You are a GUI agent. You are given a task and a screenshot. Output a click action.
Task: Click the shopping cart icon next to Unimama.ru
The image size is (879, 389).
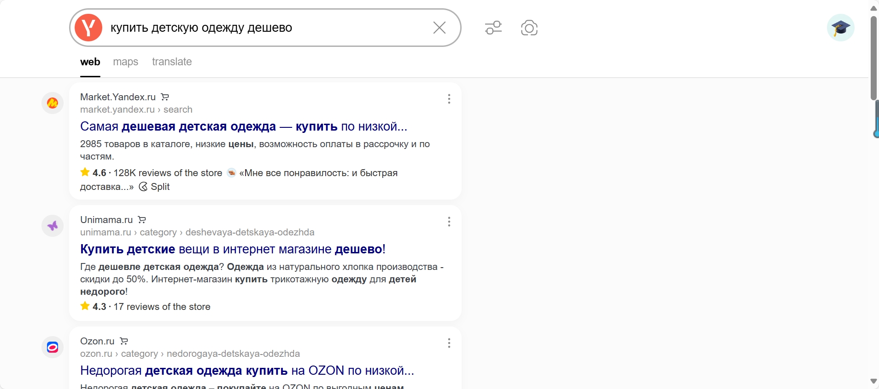(142, 220)
